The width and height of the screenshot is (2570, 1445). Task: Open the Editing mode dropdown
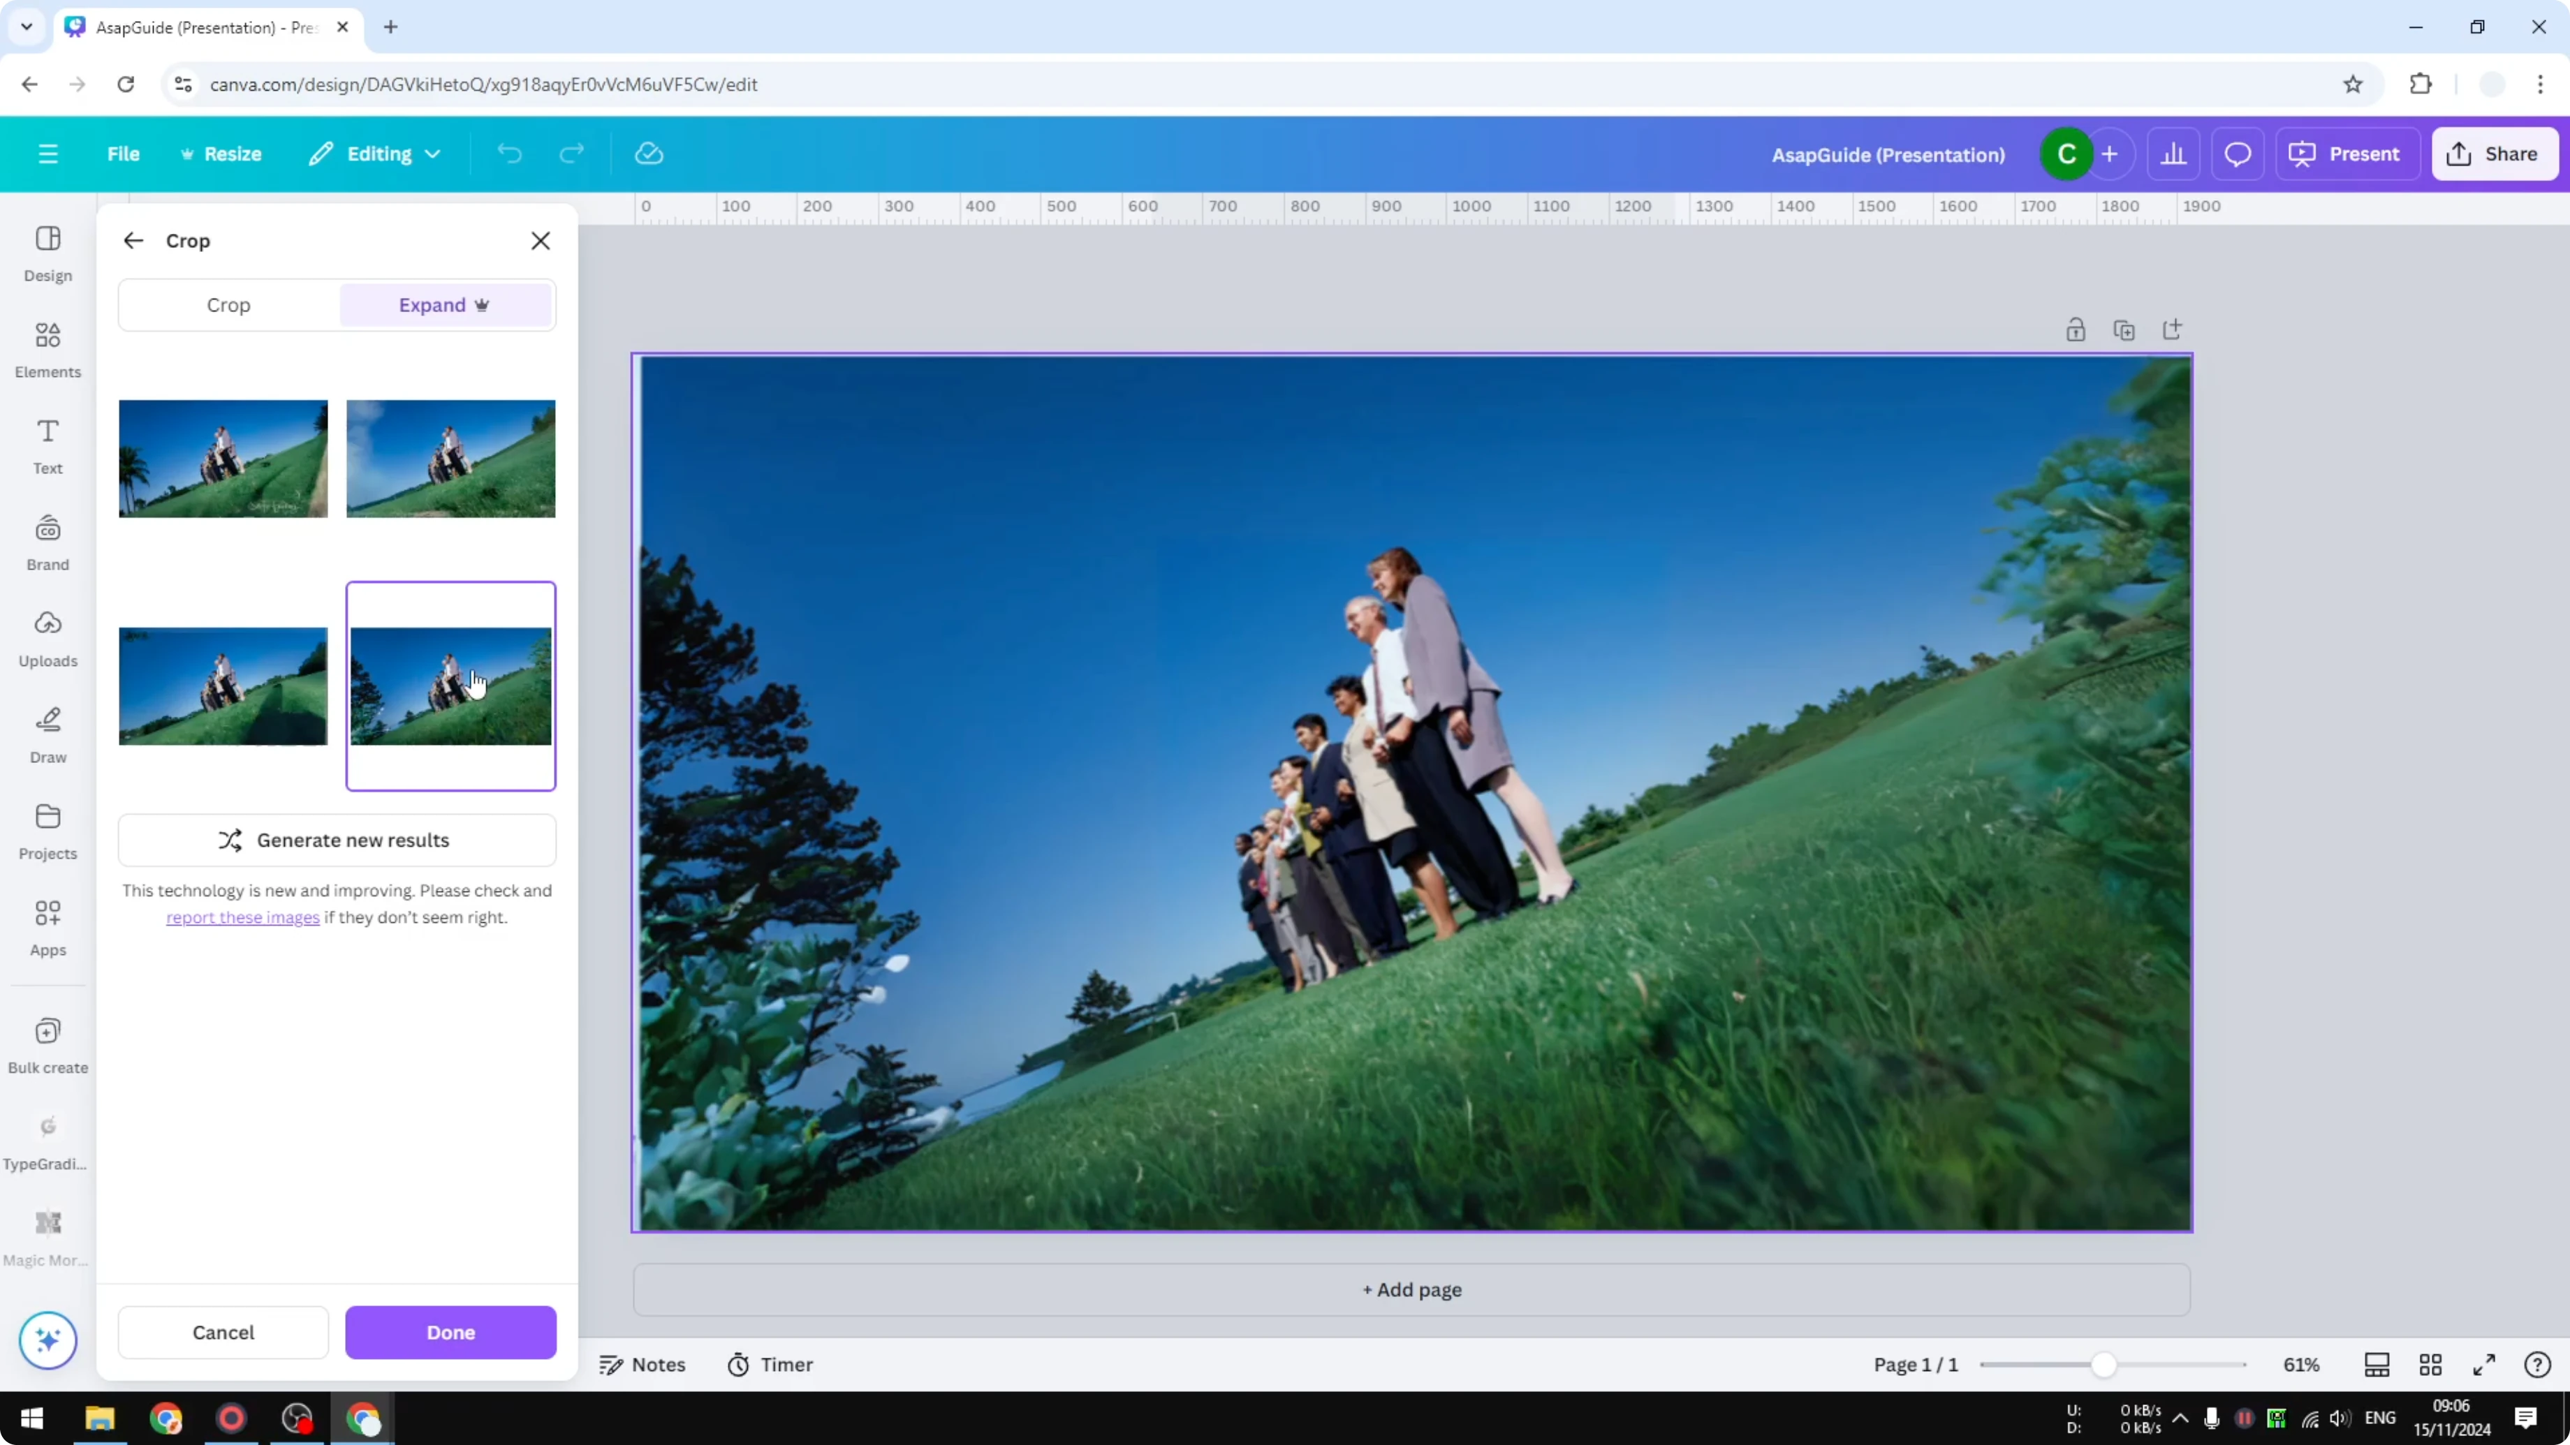(374, 154)
